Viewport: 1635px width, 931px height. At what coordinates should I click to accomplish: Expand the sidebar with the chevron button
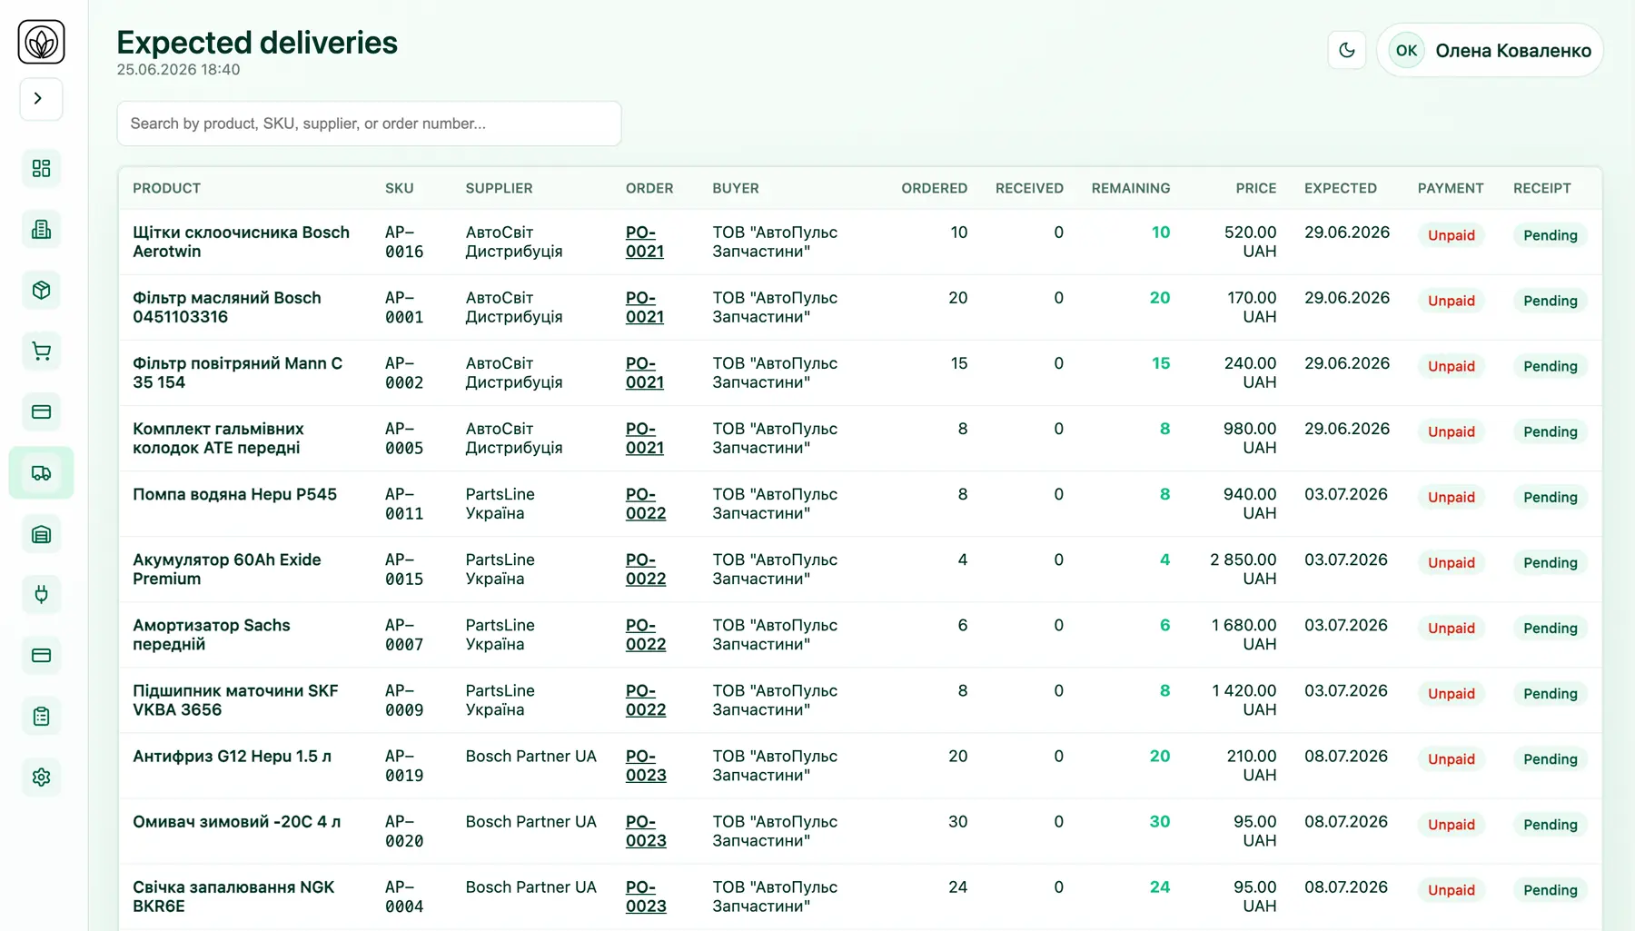41,98
